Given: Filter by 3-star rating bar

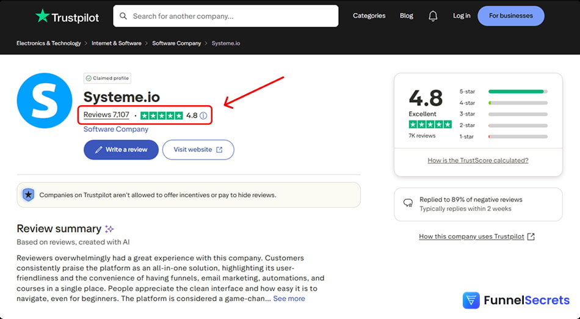Looking at the screenshot, I should coord(518,114).
